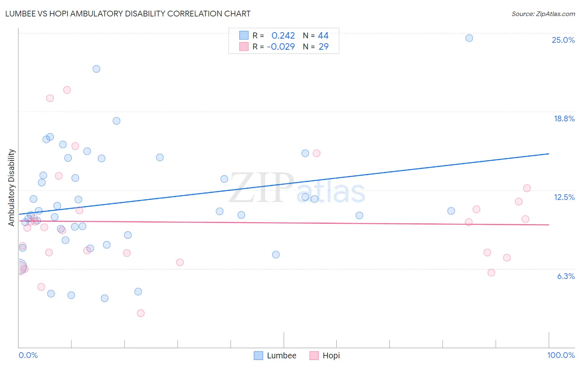
Task: Click the pink Hopi trend line
Action: click(283, 223)
